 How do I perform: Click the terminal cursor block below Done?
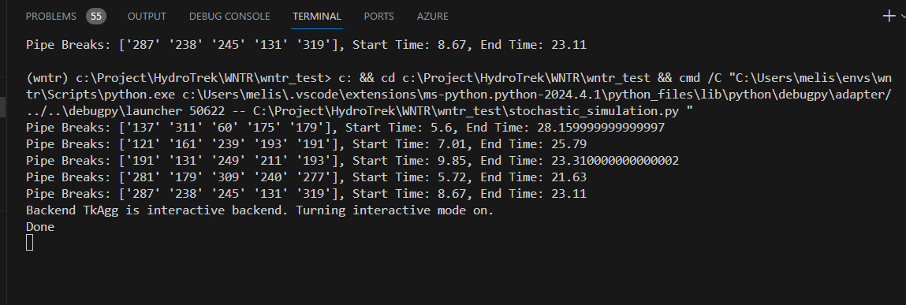tap(29, 243)
